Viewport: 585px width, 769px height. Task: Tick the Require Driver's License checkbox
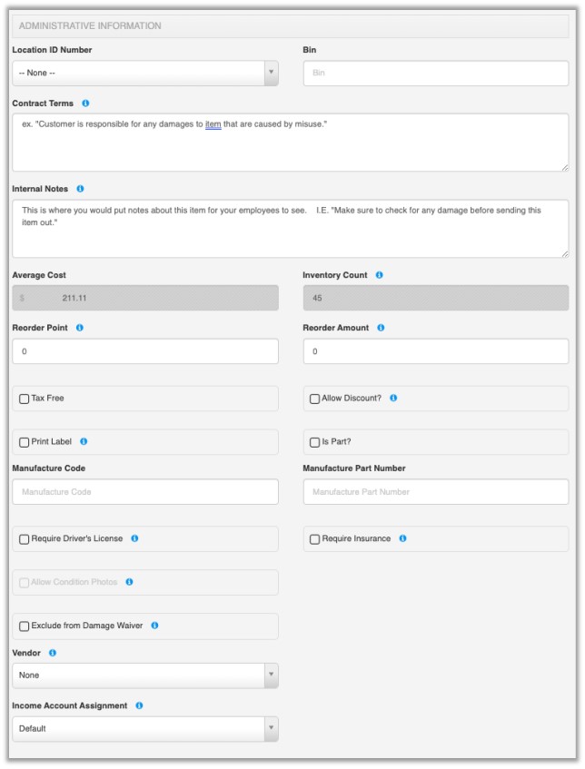24,539
